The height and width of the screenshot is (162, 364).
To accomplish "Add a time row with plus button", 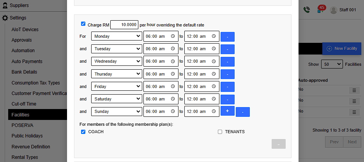I will [x=227, y=111].
